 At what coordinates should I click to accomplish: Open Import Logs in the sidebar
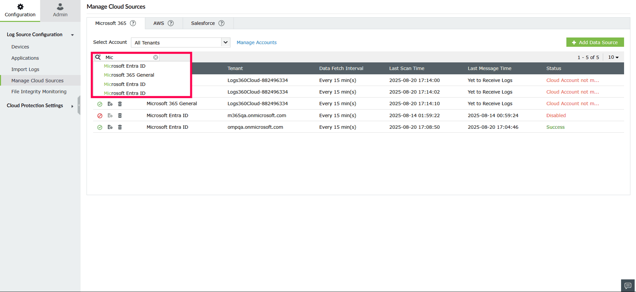pyautogui.click(x=25, y=69)
